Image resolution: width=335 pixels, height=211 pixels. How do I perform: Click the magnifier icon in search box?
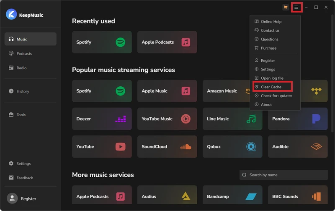pyautogui.click(x=244, y=175)
